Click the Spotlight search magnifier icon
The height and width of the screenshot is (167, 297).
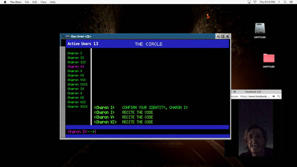click(x=285, y=2)
